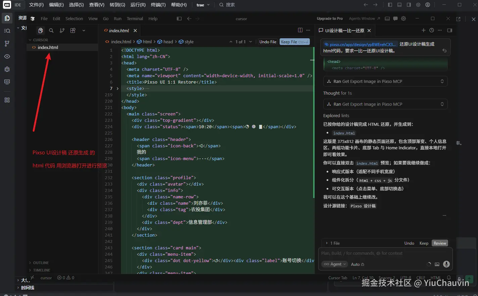Open the Terminal menu in Cursor
This screenshot has width=478, height=296.
[135, 18]
